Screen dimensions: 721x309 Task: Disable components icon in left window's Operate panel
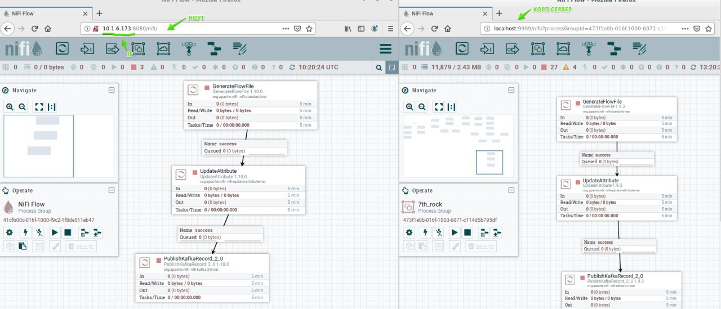(39, 232)
